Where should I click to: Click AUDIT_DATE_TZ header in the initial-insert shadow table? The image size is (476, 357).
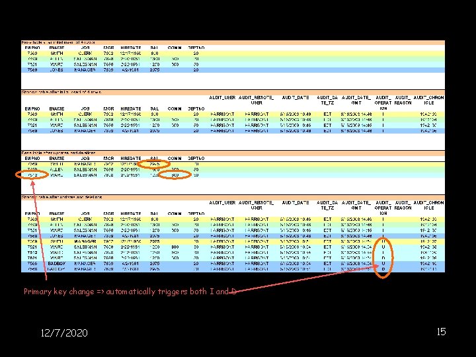(327, 100)
